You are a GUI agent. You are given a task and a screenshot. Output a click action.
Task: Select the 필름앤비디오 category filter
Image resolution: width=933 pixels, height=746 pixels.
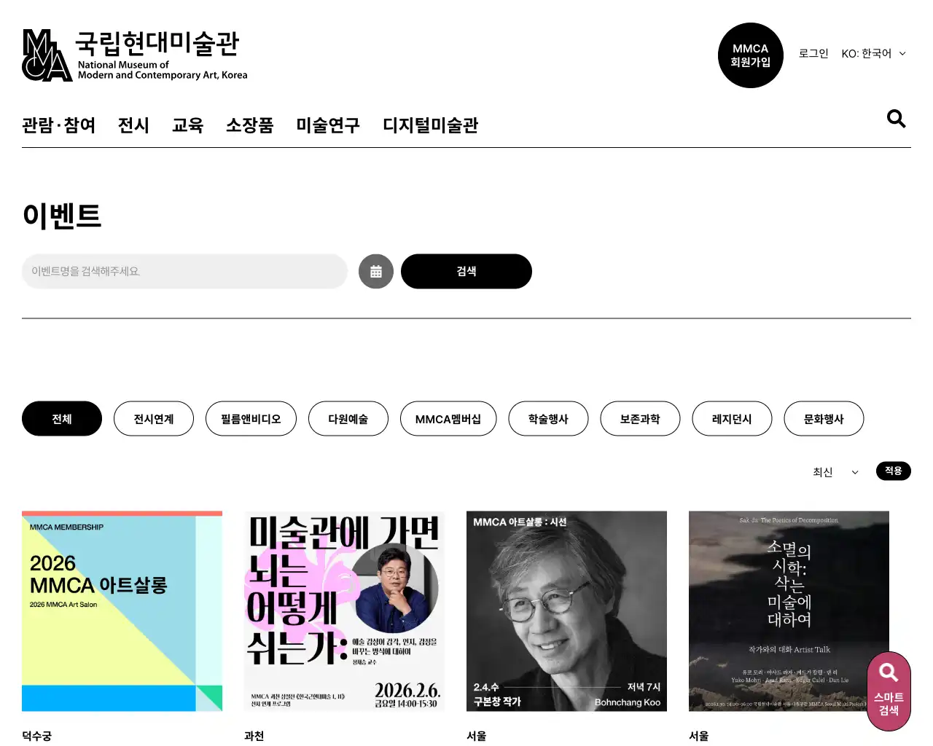click(251, 419)
